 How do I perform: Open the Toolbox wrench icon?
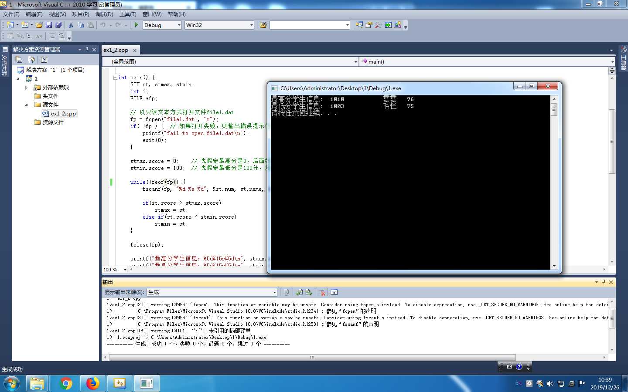[x=379, y=25]
